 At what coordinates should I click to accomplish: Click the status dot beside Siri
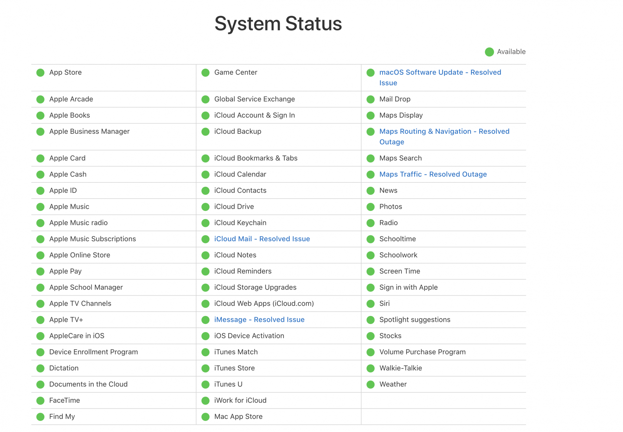point(371,304)
